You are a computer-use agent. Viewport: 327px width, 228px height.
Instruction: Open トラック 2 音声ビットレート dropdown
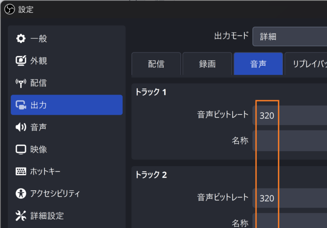click(x=290, y=198)
